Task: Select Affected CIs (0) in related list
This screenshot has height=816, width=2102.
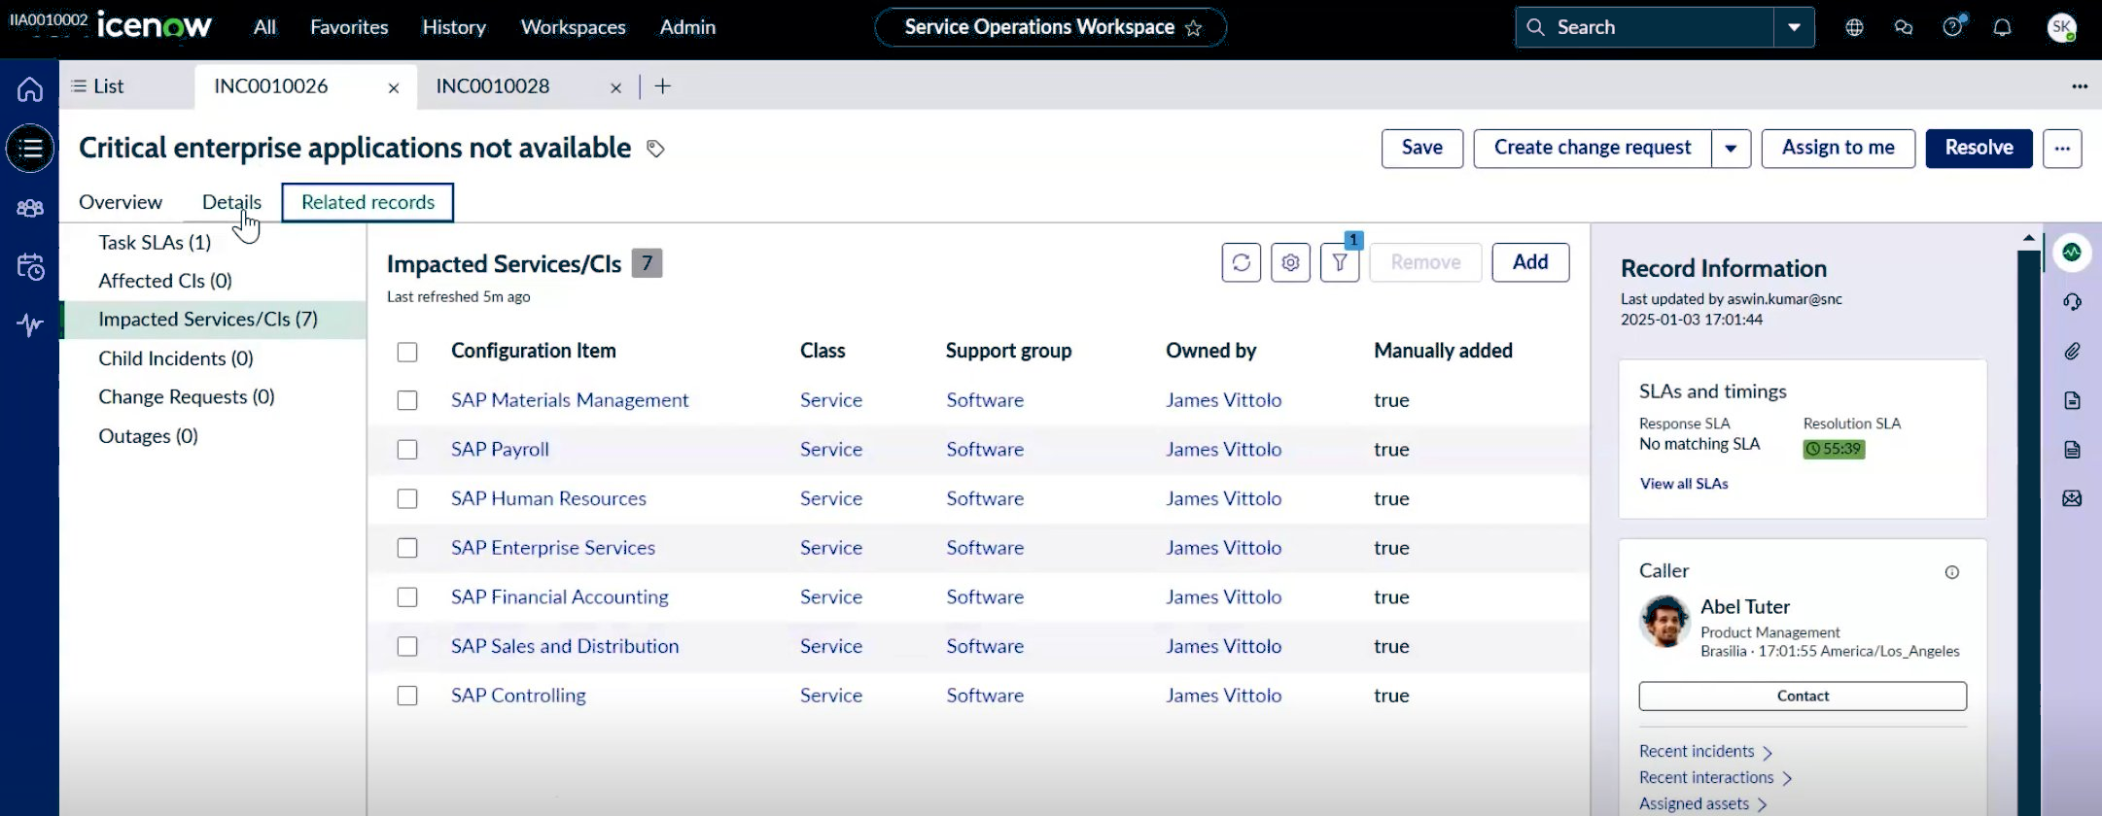Action: pos(165,281)
